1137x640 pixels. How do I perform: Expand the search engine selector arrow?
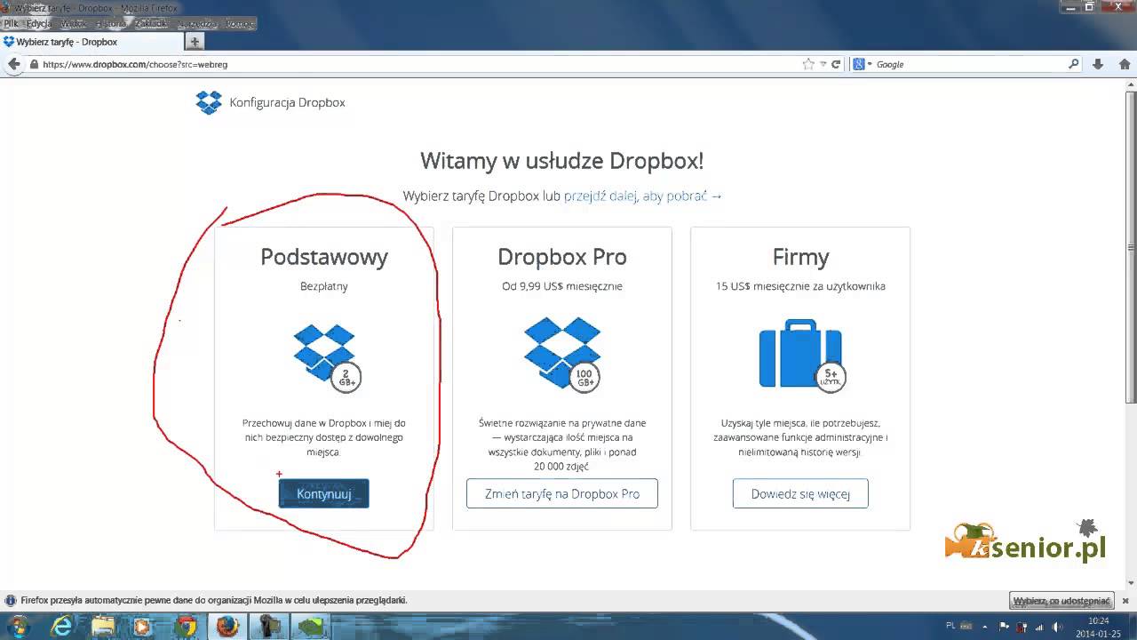pyautogui.click(x=870, y=64)
